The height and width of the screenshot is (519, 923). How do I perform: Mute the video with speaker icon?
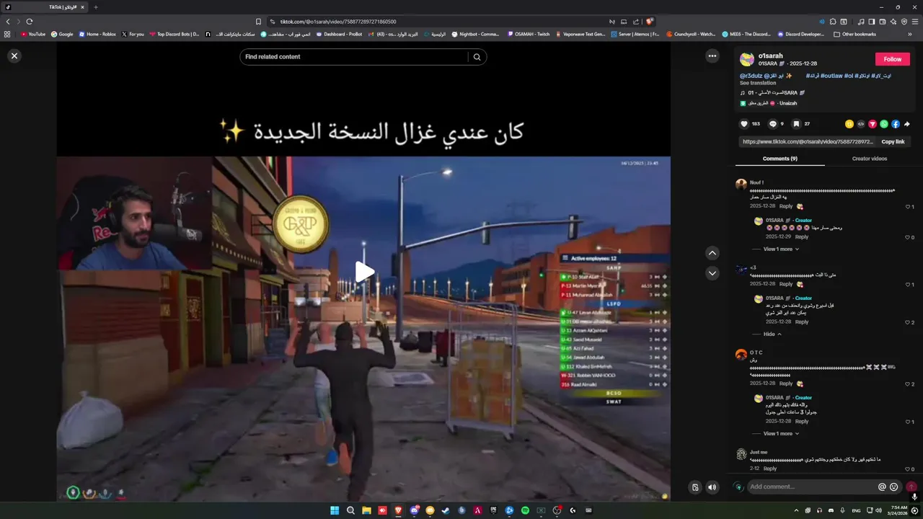pyautogui.click(x=712, y=487)
